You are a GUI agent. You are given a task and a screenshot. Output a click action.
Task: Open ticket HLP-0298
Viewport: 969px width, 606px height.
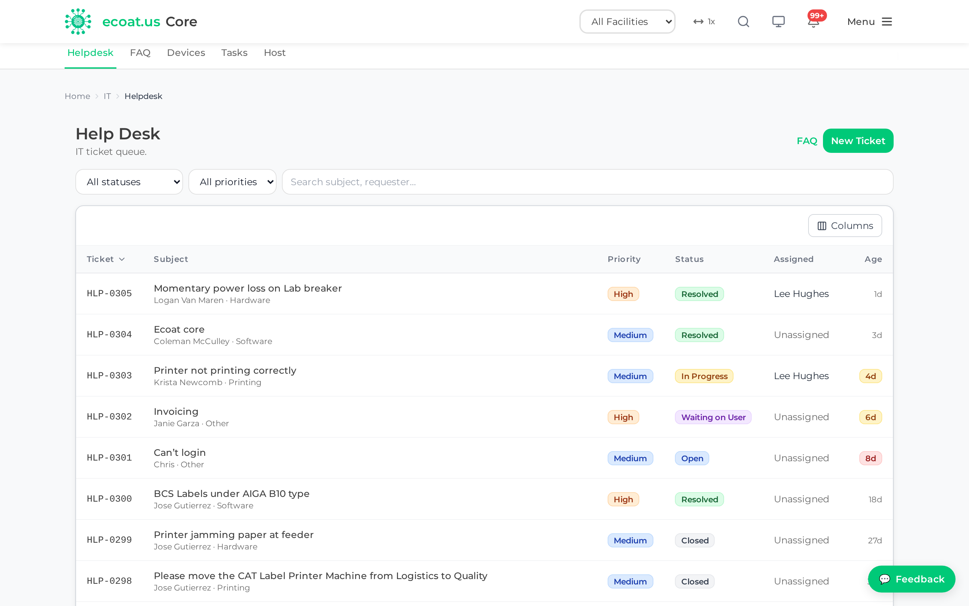click(x=109, y=581)
